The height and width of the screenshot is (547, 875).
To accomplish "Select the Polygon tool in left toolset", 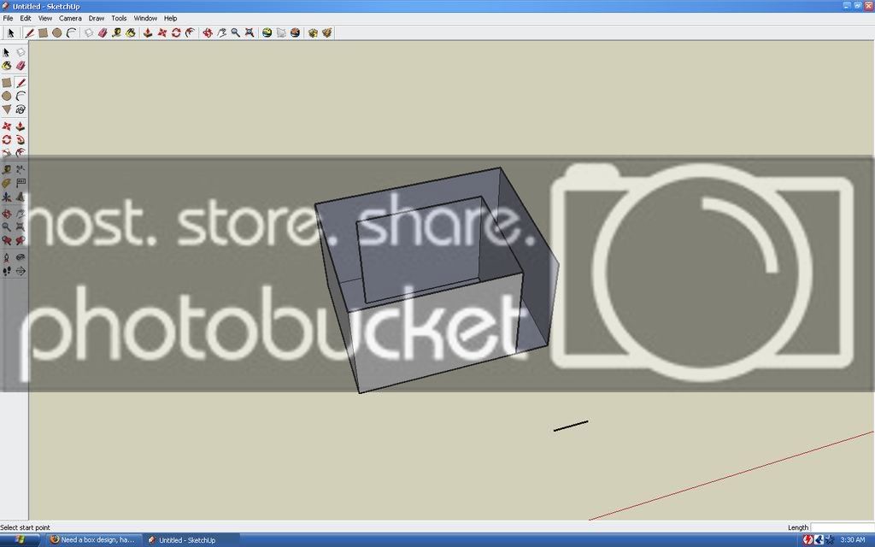I will (7, 109).
